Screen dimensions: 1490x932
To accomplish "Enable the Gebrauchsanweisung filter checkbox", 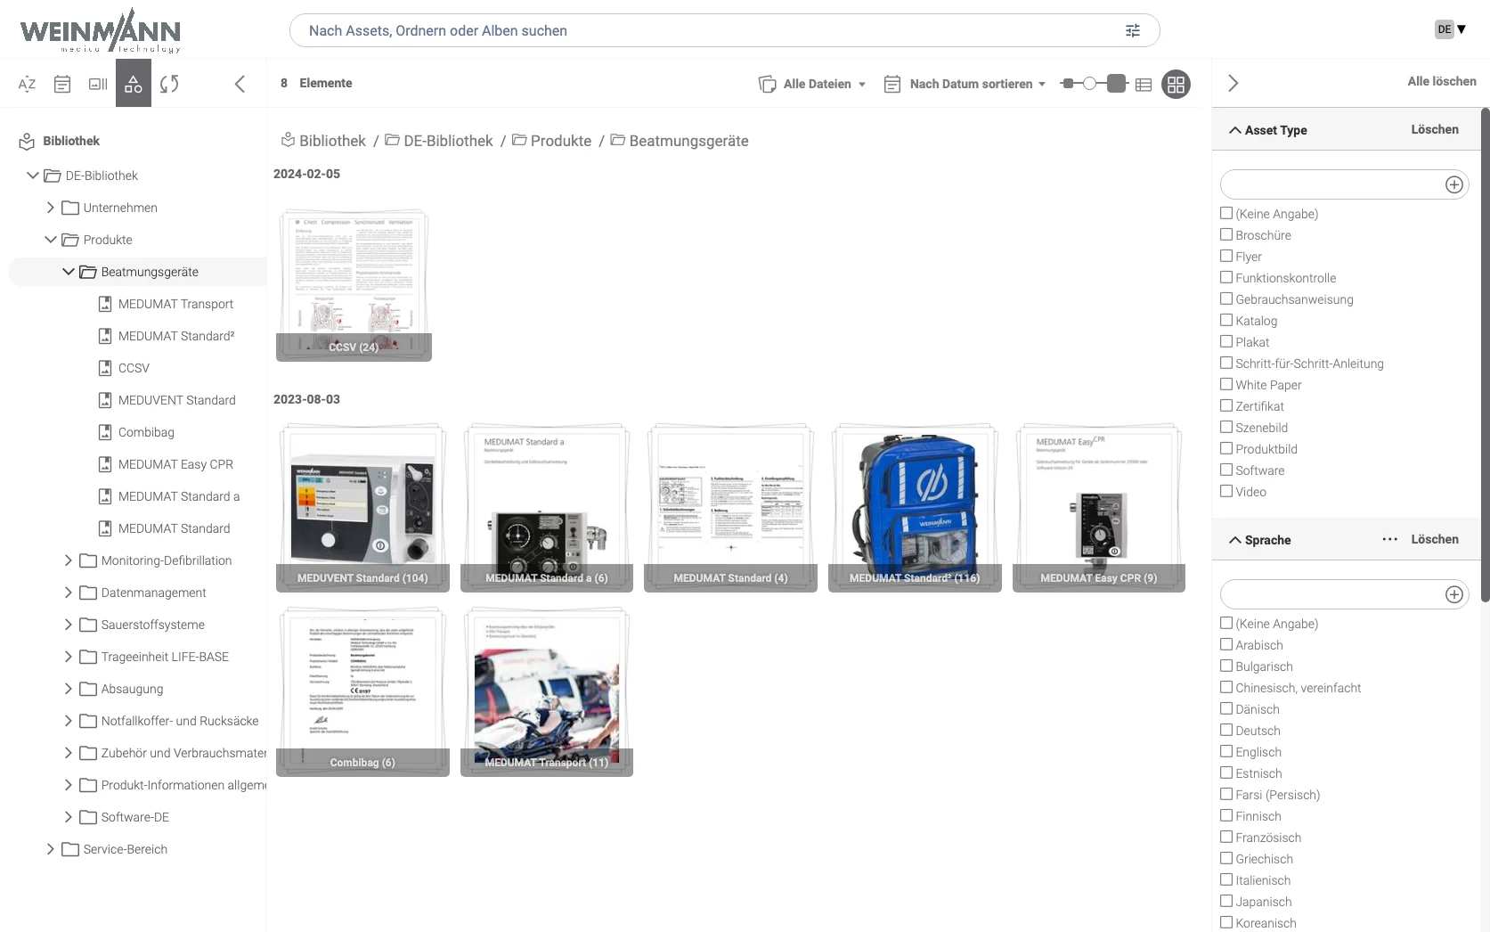I will [1226, 298].
